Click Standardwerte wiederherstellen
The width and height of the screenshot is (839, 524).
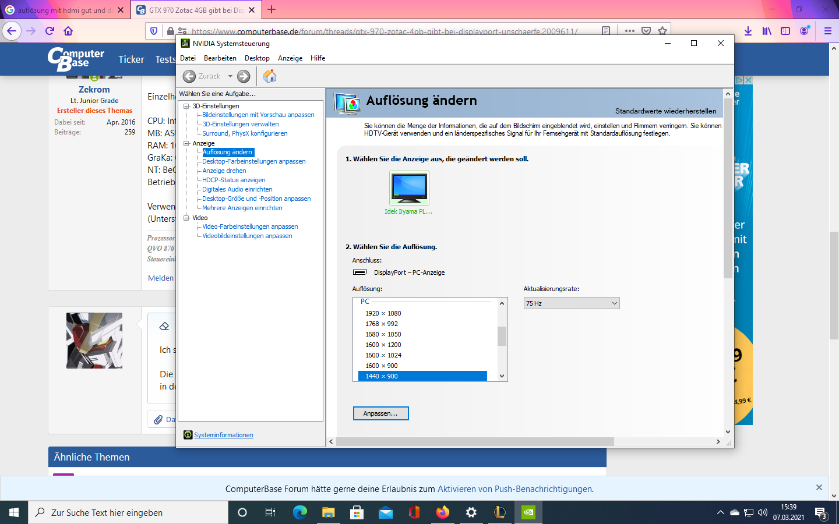point(665,111)
